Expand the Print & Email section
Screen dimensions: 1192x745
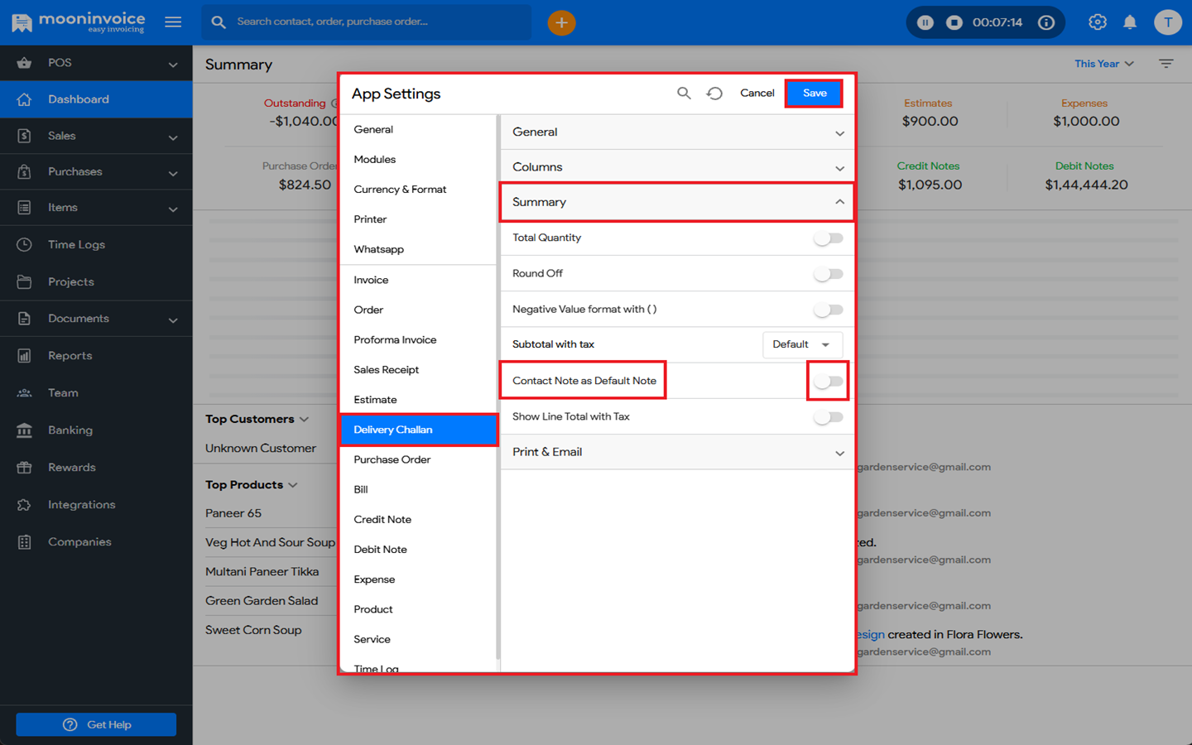pos(676,452)
